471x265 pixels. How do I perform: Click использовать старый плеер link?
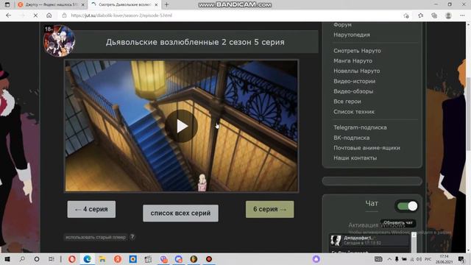pyautogui.click(x=96, y=237)
